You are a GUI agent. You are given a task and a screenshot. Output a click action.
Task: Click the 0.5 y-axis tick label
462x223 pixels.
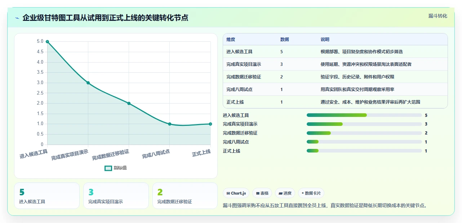tap(40, 134)
